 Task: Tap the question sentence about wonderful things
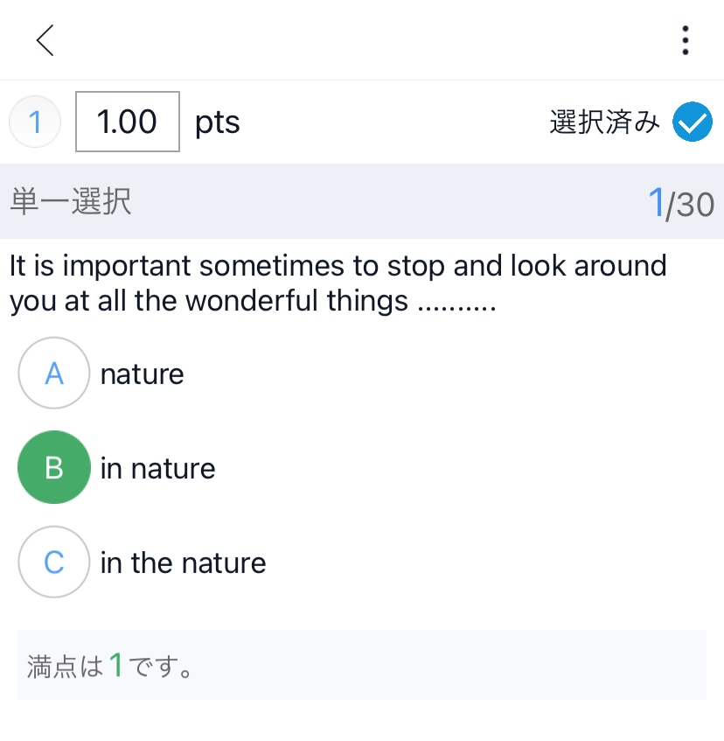pos(338,283)
